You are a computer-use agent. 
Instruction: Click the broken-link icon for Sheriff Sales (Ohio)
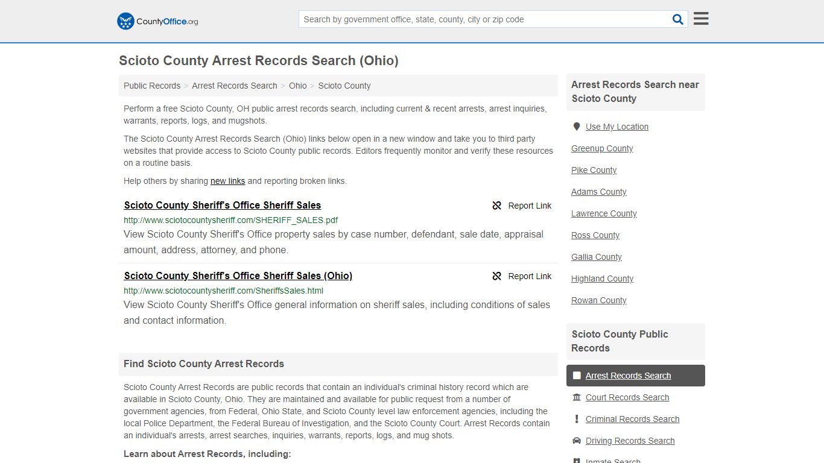pyautogui.click(x=497, y=276)
